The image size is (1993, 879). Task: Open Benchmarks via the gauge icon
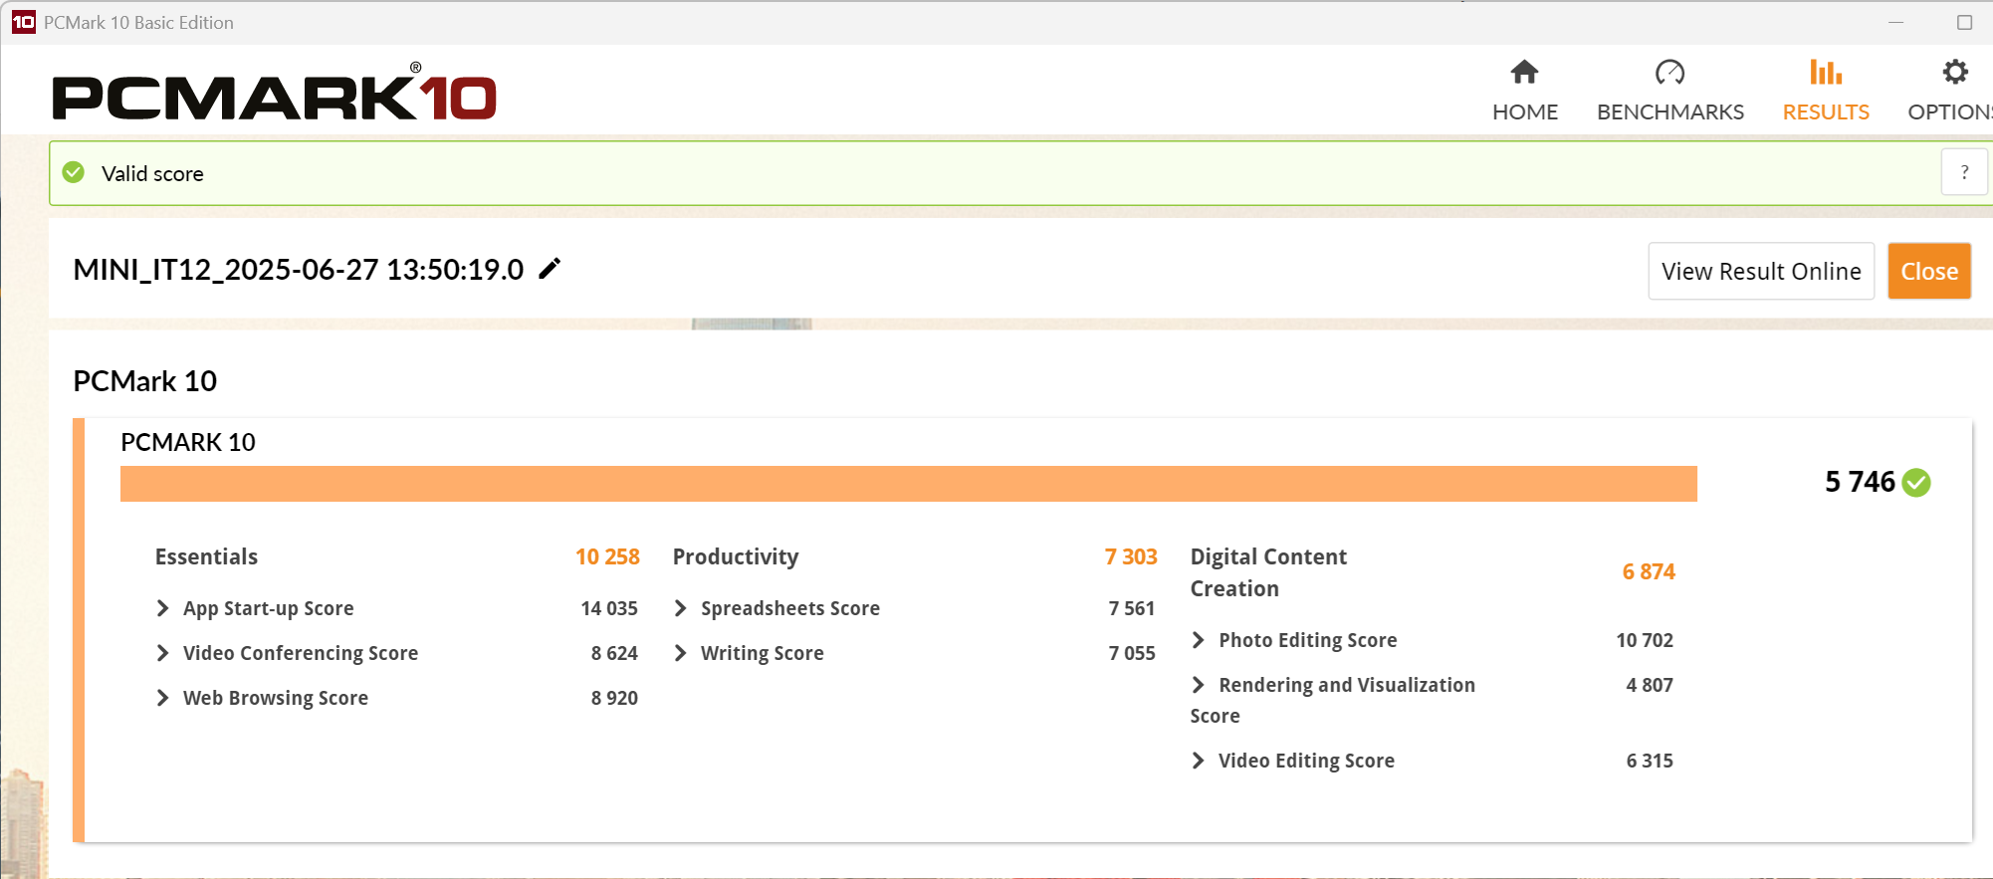point(1669,72)
